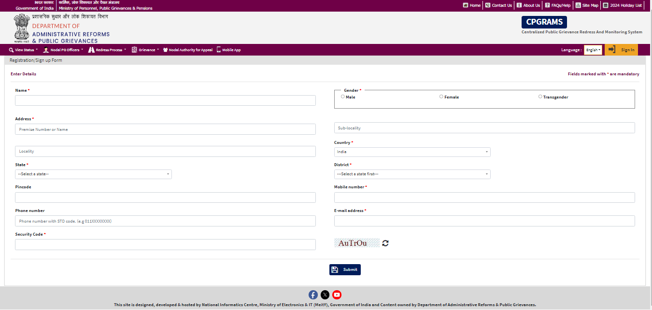Click the Facebook icon in footer
This screenshot has width=652, height=310.
click(313, 295)
